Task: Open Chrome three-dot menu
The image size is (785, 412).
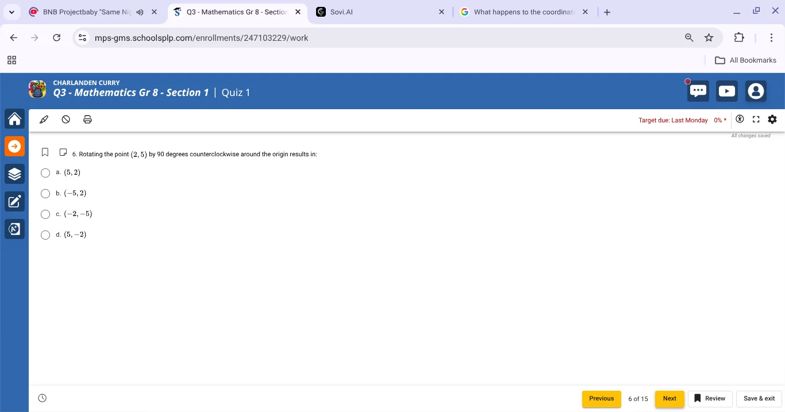Action: [771, 38]
